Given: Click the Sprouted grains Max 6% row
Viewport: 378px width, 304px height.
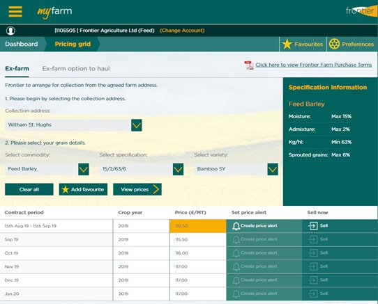Looking at the screenshot, I should (319, 155).
